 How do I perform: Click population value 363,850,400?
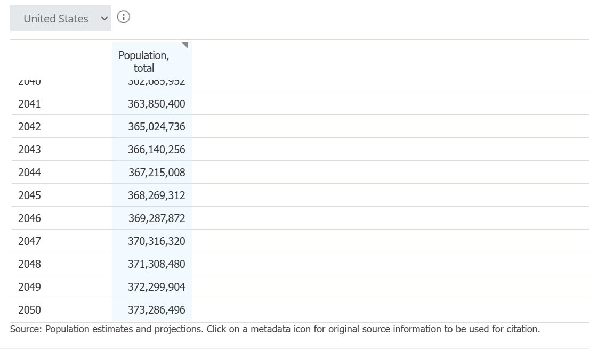pyautogui.click(x=156, y=103)
